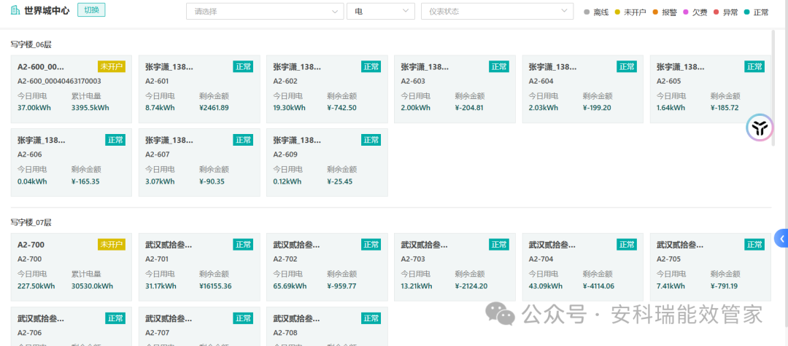
Task: Click the 3395.5kWh cumulative value
Action: 90,108
